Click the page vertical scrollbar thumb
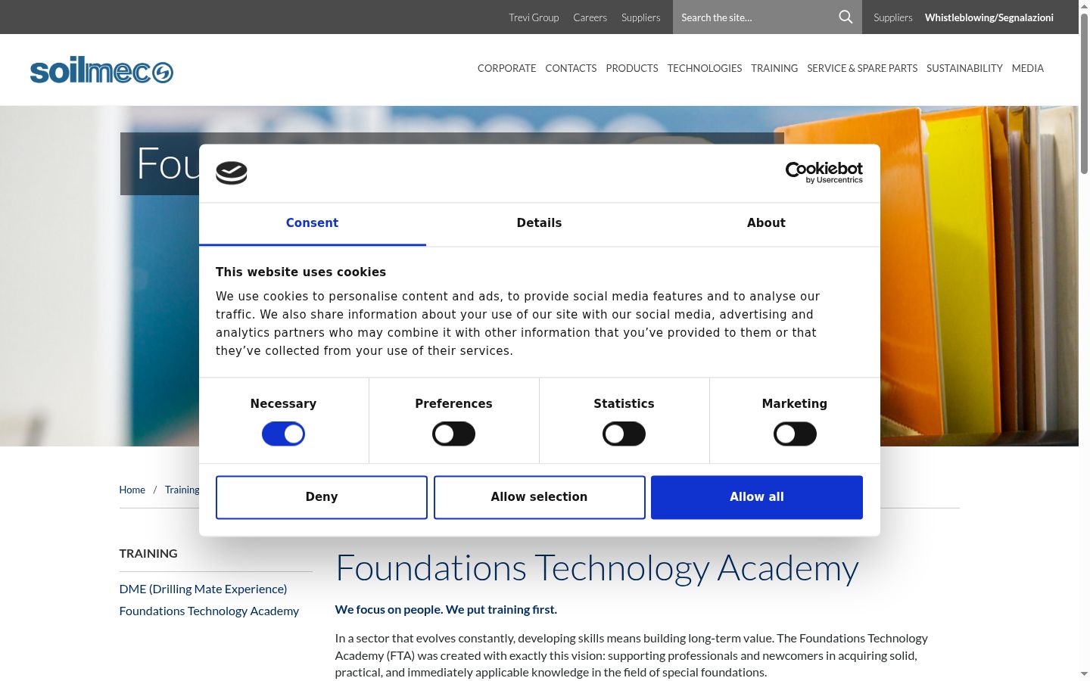The width and height of the screenshot is (1090, 681). point(1084,95)
